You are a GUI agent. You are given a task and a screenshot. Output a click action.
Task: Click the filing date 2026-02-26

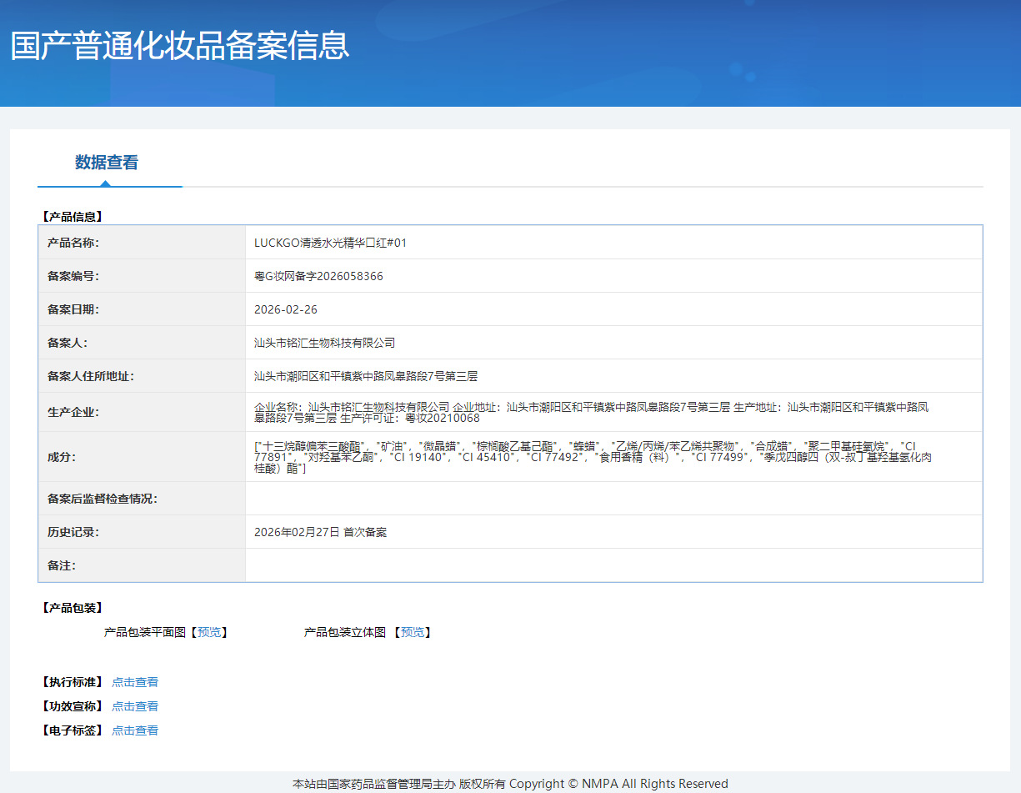[286, 309]
